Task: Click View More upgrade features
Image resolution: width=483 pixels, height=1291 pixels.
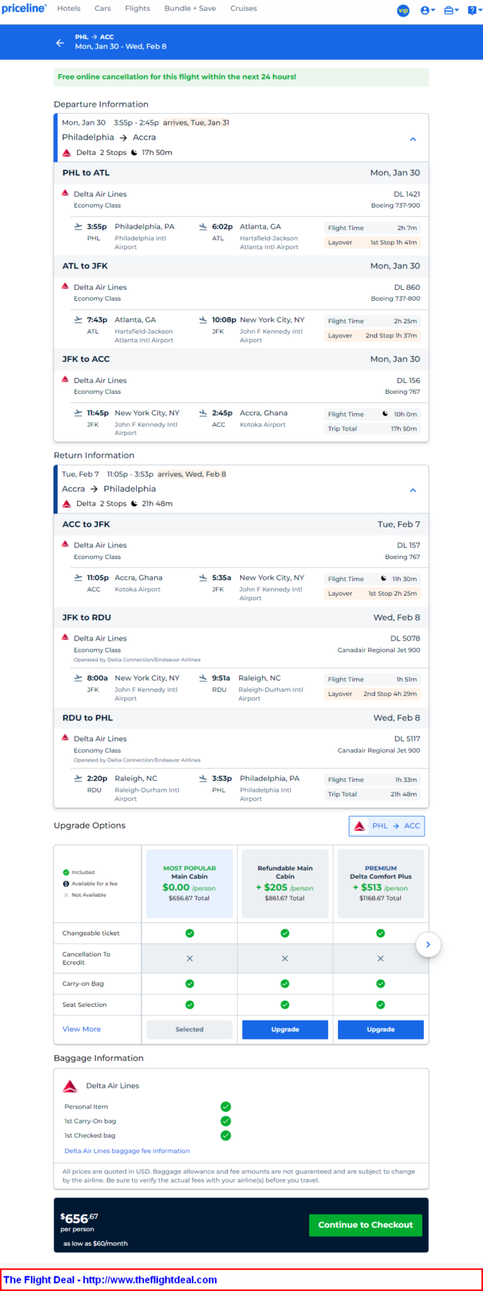Action: click(x=81, y=1029)
